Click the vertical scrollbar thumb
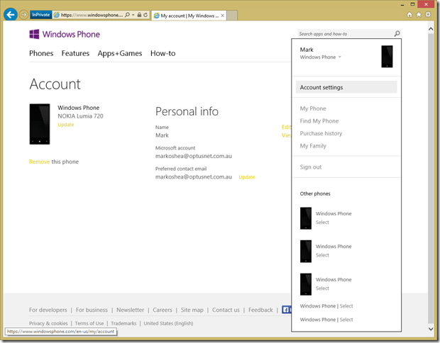 [431, 178]
